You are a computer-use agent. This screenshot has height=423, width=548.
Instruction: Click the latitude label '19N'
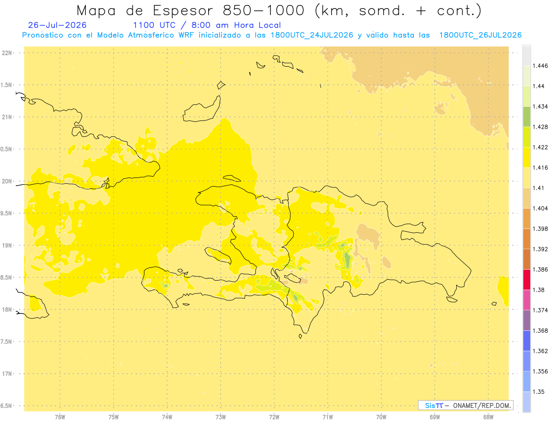(x=8, y=245)
